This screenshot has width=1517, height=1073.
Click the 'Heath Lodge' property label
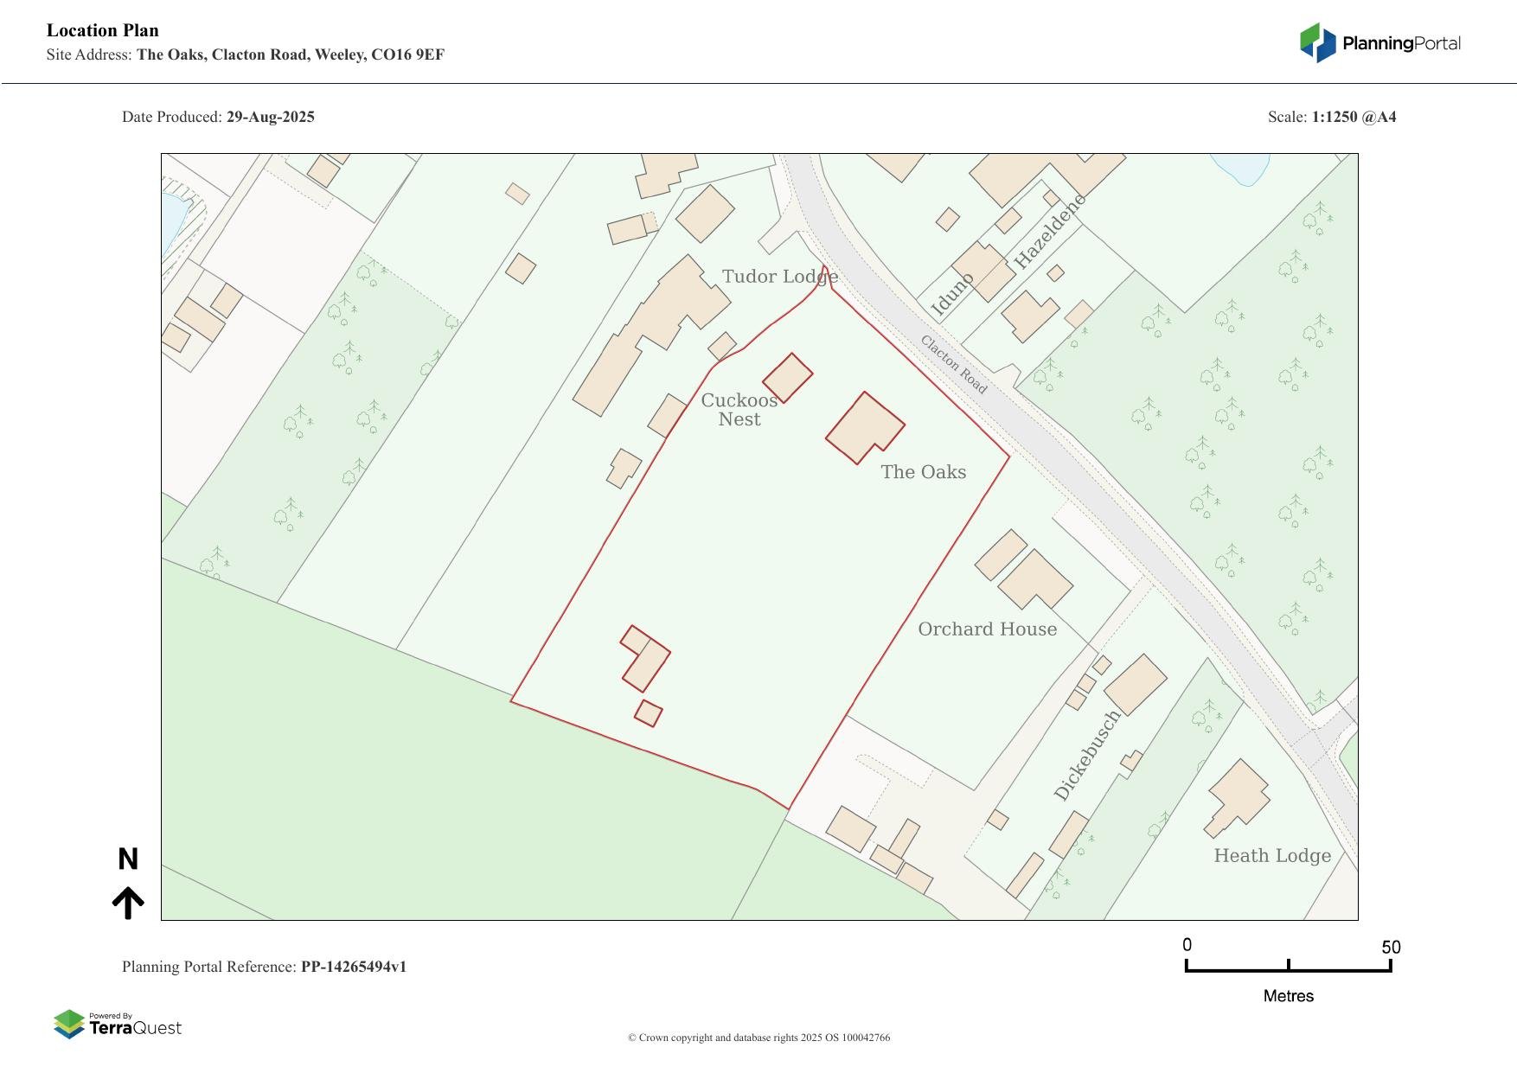tap(1271, 856)
